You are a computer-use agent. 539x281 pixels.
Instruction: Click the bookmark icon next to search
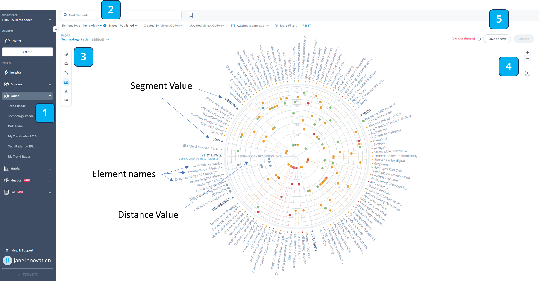tap(191, 15)
